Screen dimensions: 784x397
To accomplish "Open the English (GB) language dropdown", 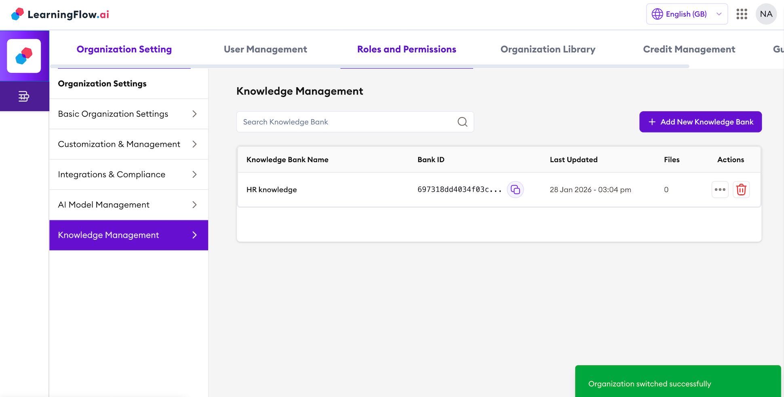I will pos(686,14).
